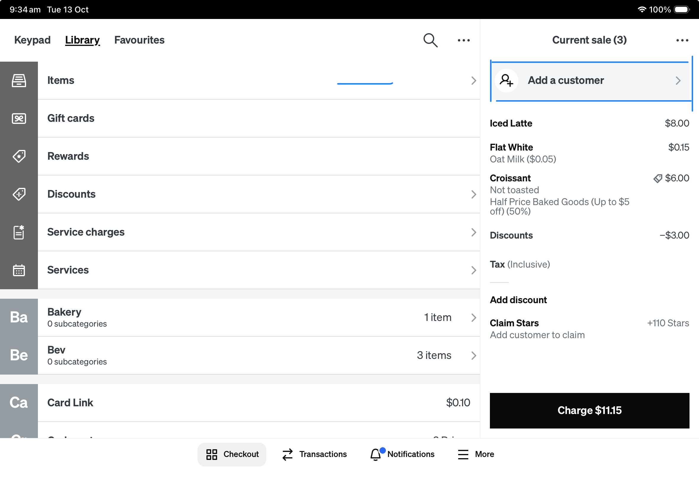Expand the Services row chevron
Screen dimensions: 699x486
tap(474, 270)
